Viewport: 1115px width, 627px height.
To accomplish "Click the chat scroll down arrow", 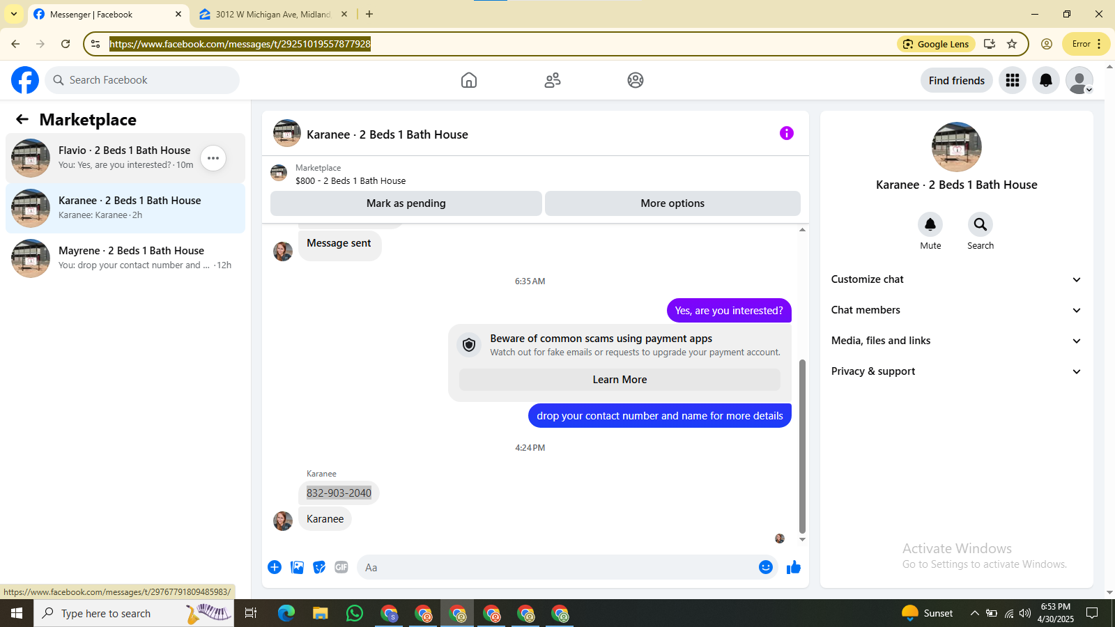I will [x=802, y=539].
